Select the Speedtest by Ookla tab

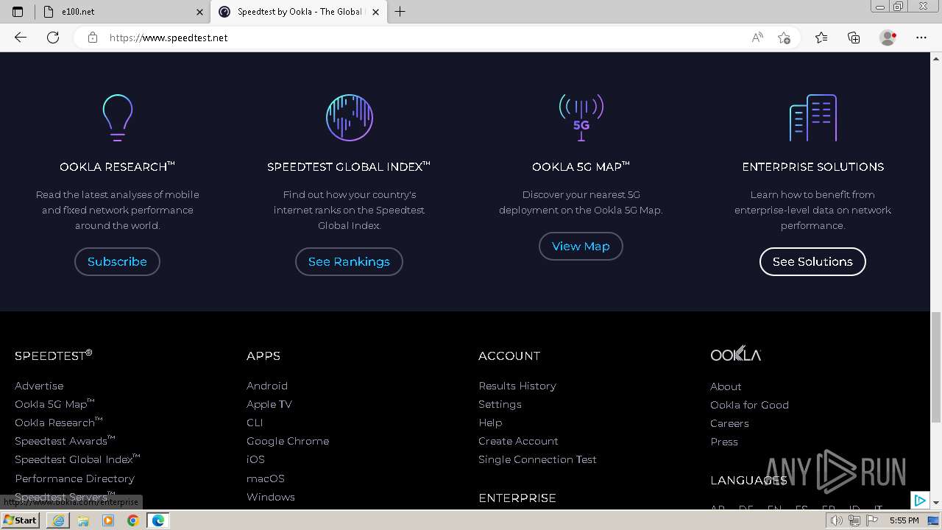pos(299,12)
